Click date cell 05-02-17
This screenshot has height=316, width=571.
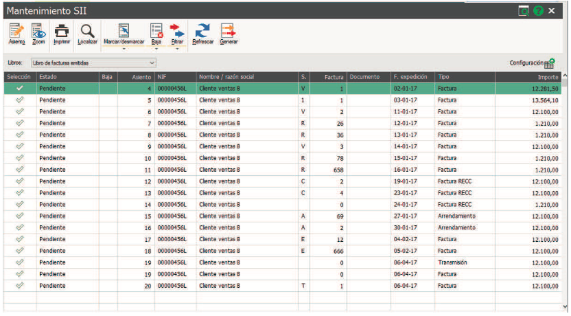pos(412,251)
